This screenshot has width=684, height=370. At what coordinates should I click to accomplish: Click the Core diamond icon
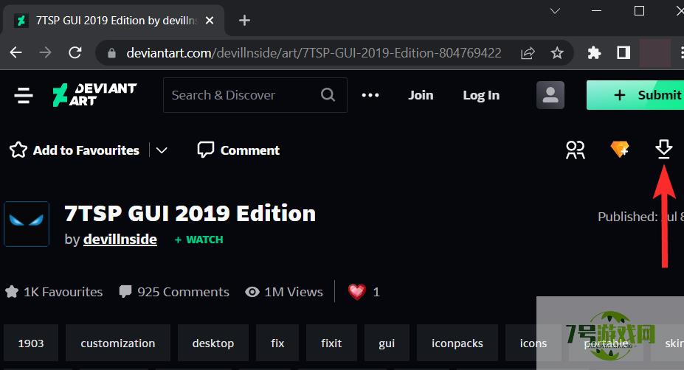[x=620, y=150]
